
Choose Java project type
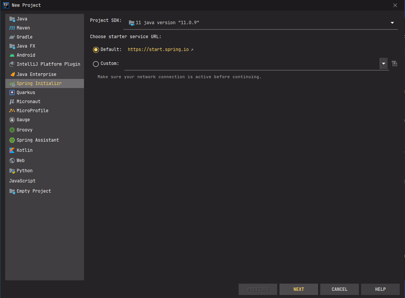[x=45, y=19]
